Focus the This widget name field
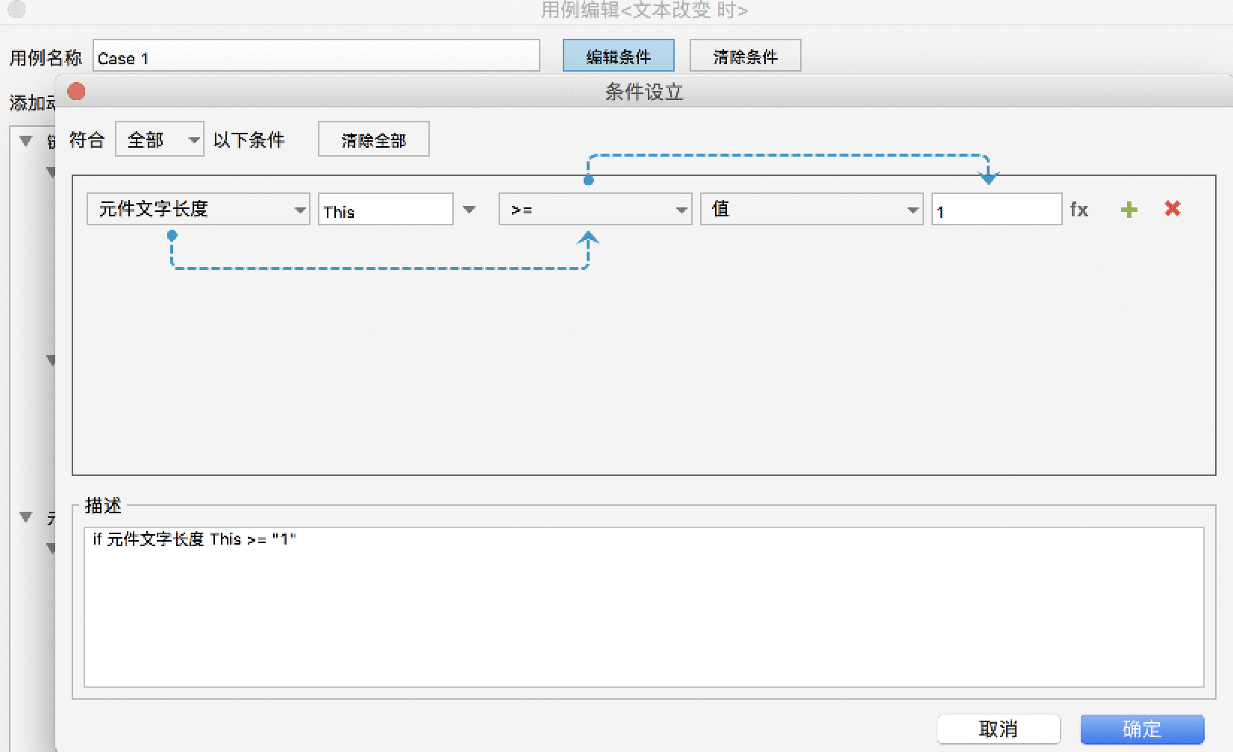This screenshot has height=752, width=1233. tap(386, 210)
